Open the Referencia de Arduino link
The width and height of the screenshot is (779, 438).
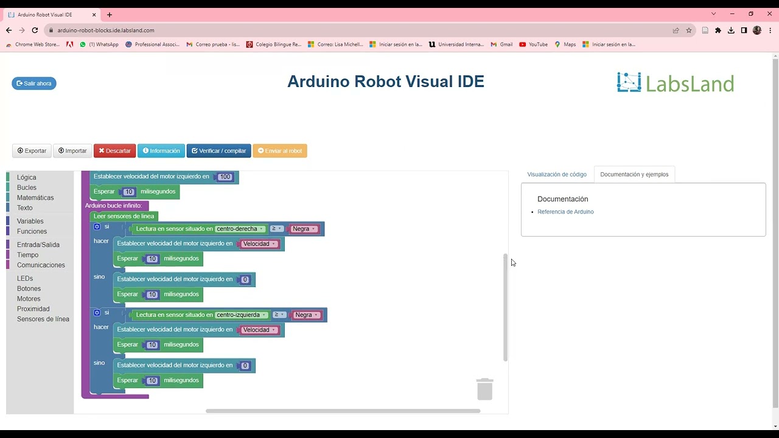[565, 212]
